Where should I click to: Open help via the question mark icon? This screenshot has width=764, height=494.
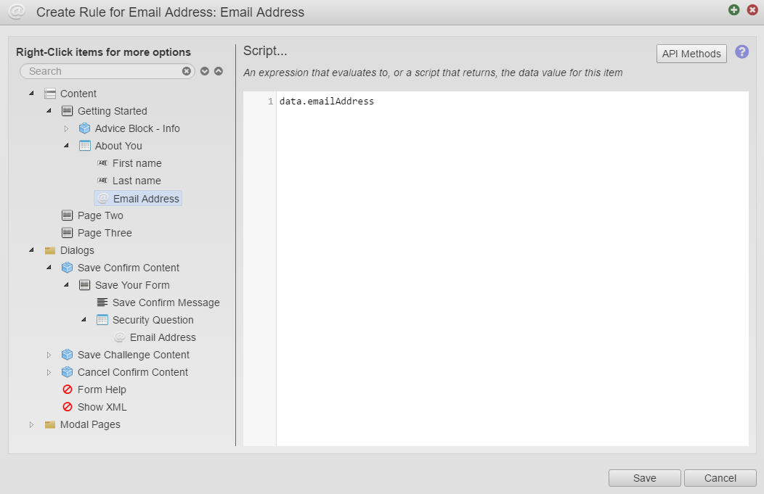point(741,52)
